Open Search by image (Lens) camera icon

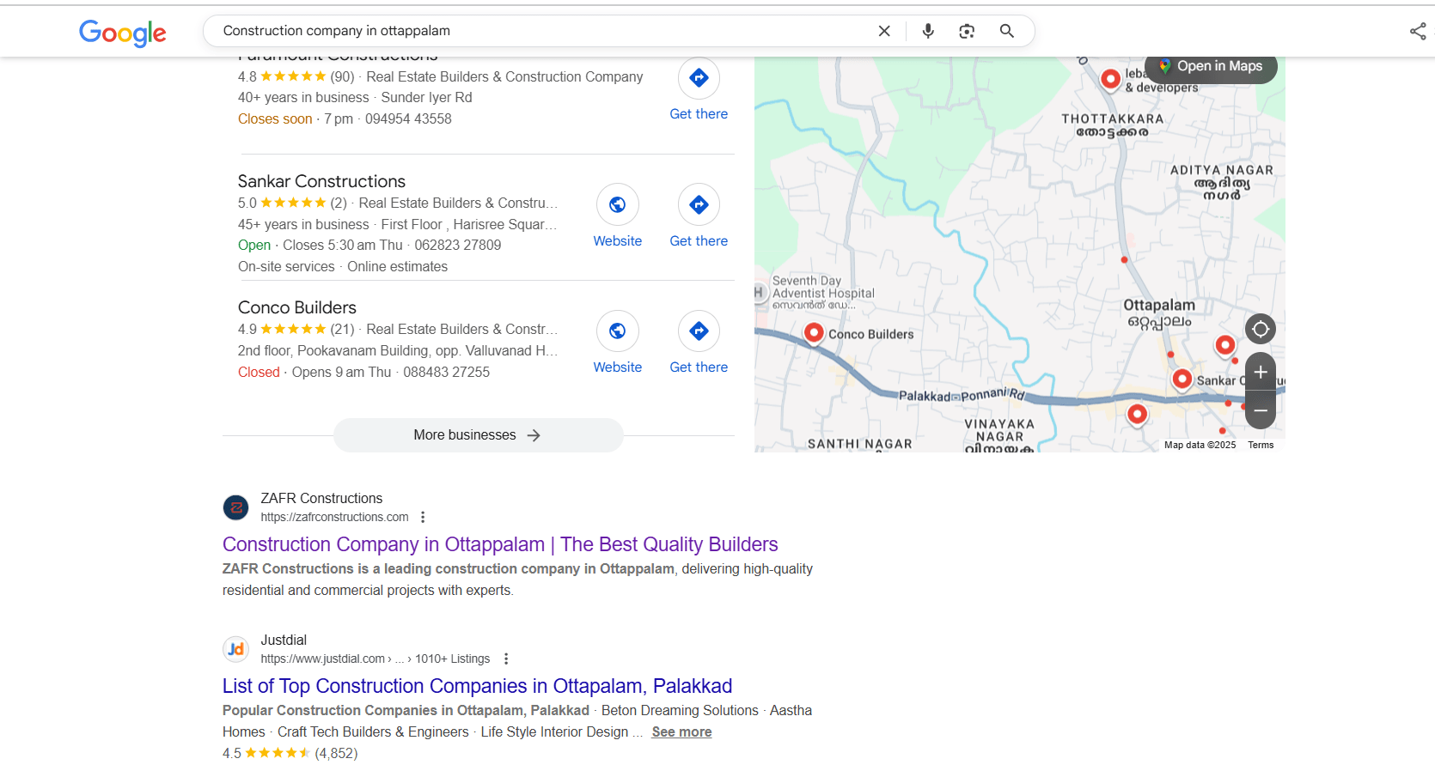pyautogui.click(x=967, y=31)
